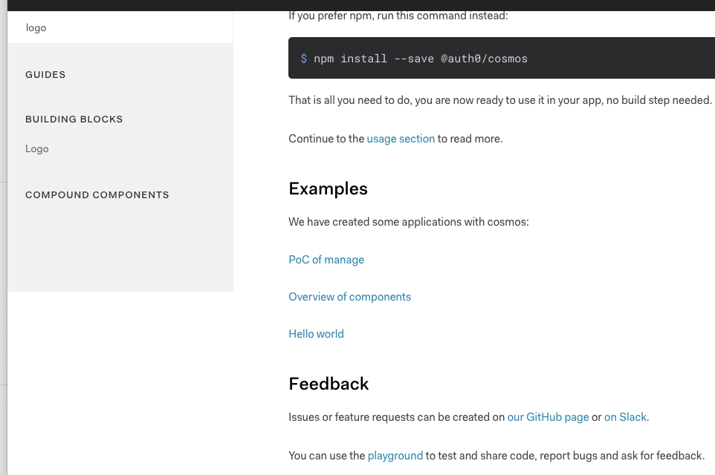This screenshot has height=475, width=715.
Task: Open the Guides sidebar section
Action: (x=45, y=75)
